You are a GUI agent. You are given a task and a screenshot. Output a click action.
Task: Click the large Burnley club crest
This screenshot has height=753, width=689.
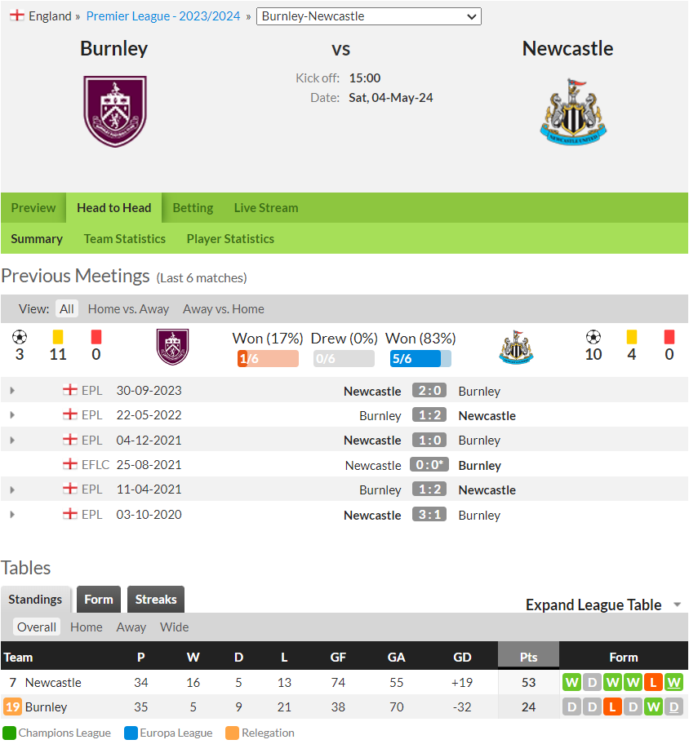coord(115,112)
